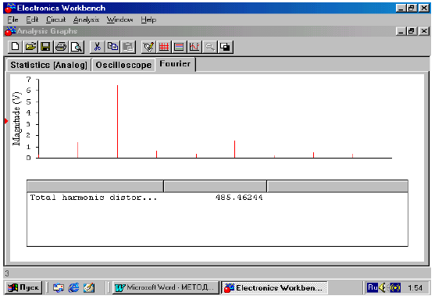
Task: Copy the graph to clipboard
Action: pyautogui.click(x=112, y=47)
